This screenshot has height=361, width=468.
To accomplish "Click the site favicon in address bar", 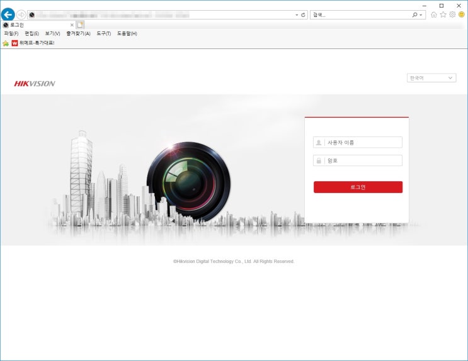I will coord(31,15).
